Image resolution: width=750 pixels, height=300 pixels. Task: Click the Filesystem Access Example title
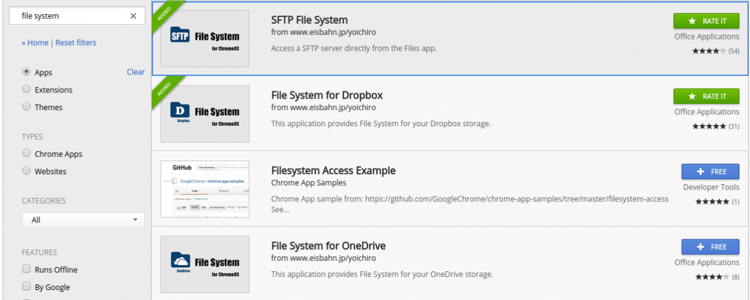[x=333, y=171]
